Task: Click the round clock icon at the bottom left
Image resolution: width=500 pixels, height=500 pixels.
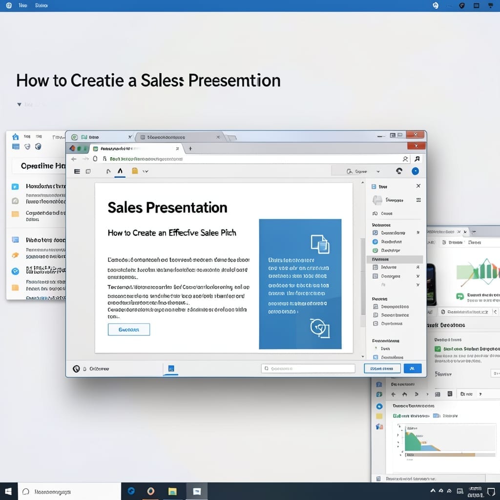Action: [76, 369]
